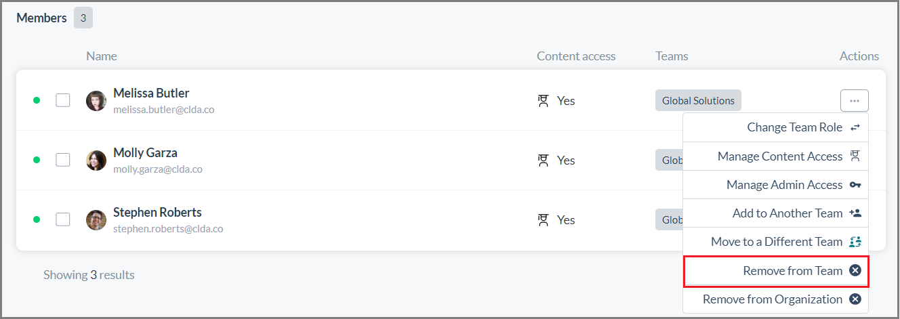This screenshot has height=319, width=900.
Task: Check the box beside Stephen Roberts
Action: 63,219
